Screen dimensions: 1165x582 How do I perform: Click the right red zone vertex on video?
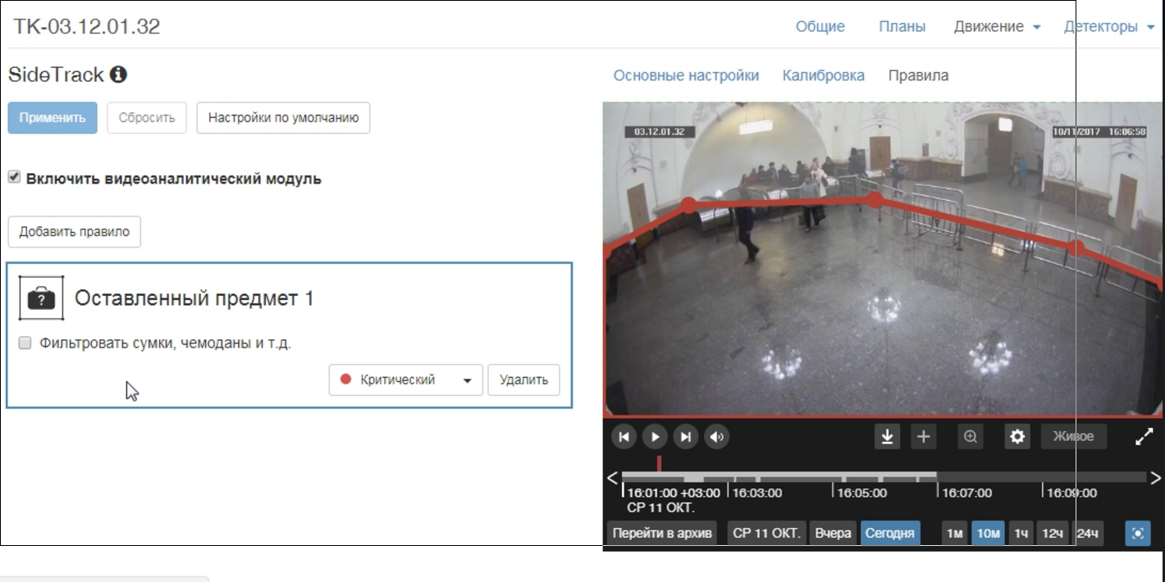1077,246
